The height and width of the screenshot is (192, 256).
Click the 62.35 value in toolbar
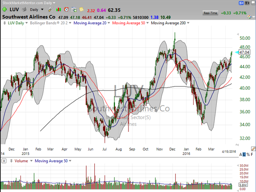coord(114,10)
